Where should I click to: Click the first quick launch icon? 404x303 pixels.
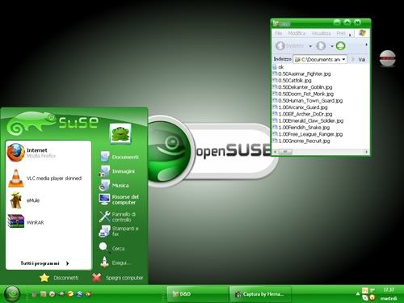tap(34, 294)
